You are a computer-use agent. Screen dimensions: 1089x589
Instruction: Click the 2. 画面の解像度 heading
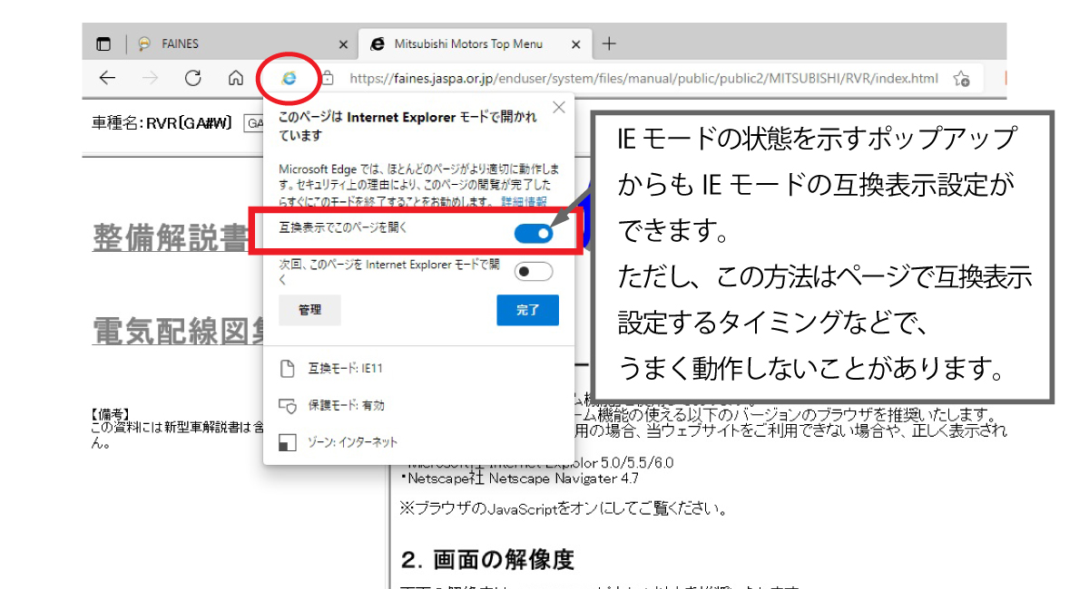coord(487,559)
